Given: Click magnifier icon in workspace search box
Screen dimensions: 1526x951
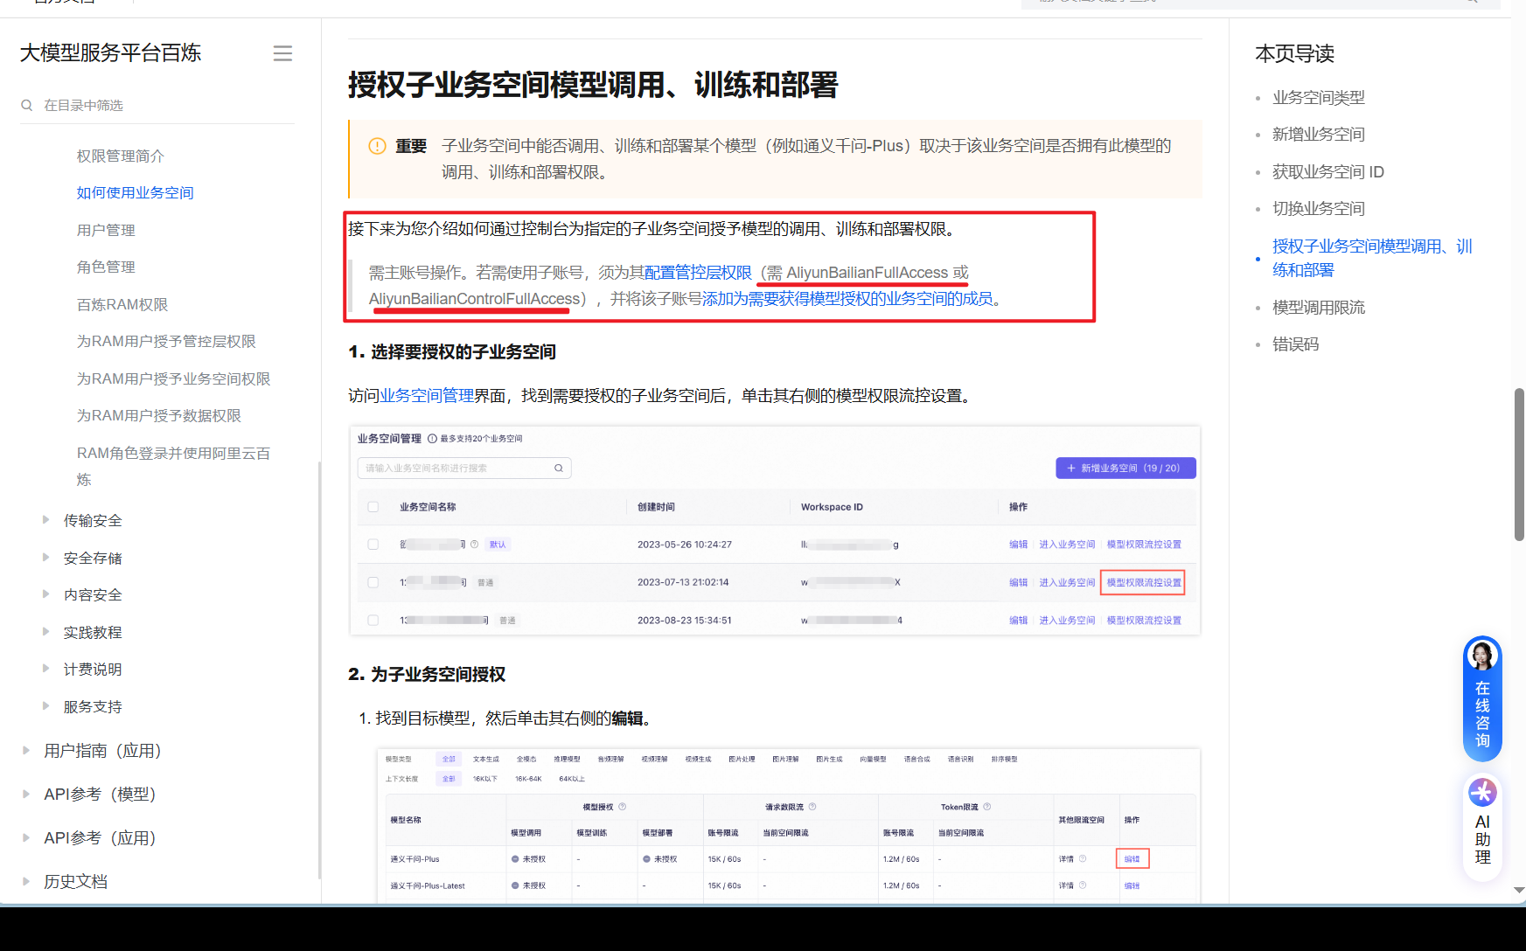Looking at the screenshot, I should tap(558, 468).
